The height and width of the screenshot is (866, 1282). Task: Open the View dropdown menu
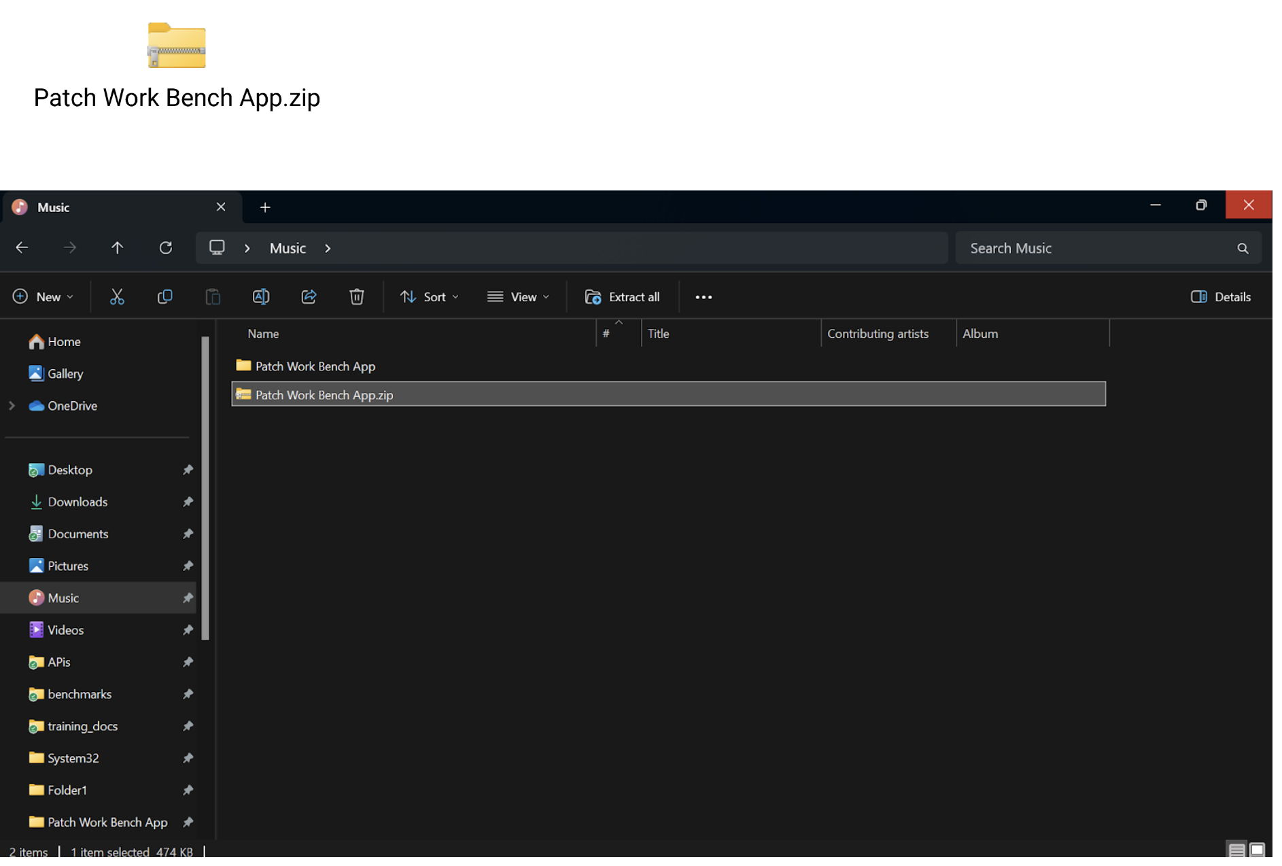[518, 297]
